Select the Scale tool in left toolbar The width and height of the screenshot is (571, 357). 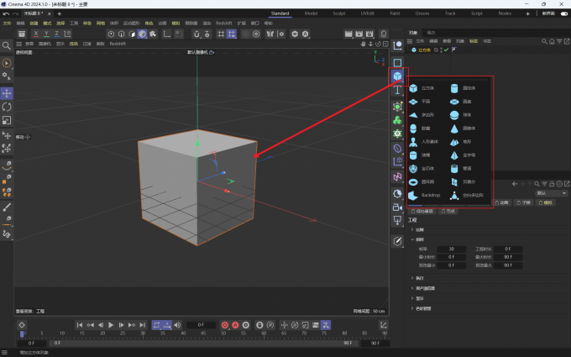[x=7, y=120]
